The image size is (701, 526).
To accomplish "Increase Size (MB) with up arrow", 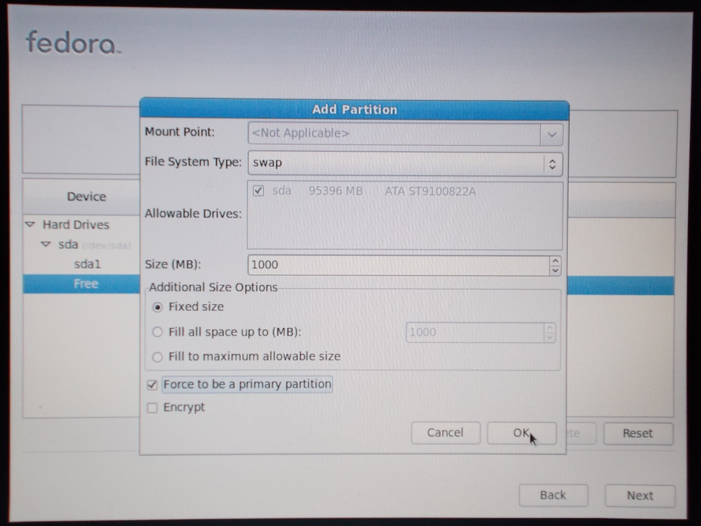I will coord(555,261).
